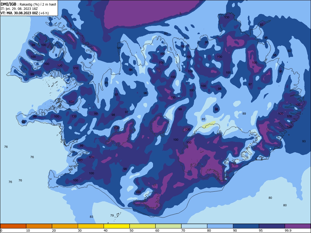Select the bright yellow 40–50 legend band
Screen dimensions: 311x233
pyautogui.click(x=117, y=226)
